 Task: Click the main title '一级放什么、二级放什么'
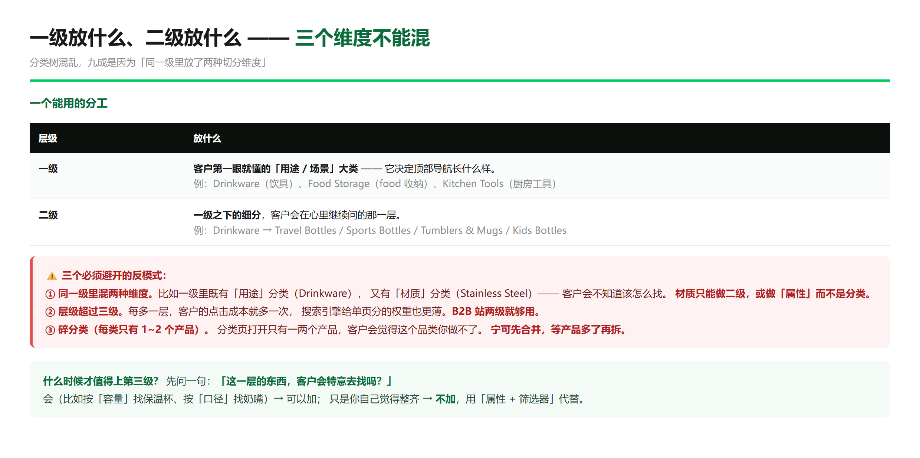[x=136, y=38]
